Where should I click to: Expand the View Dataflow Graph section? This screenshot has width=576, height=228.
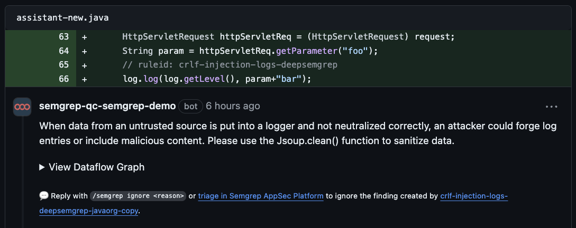pos(92,167)
